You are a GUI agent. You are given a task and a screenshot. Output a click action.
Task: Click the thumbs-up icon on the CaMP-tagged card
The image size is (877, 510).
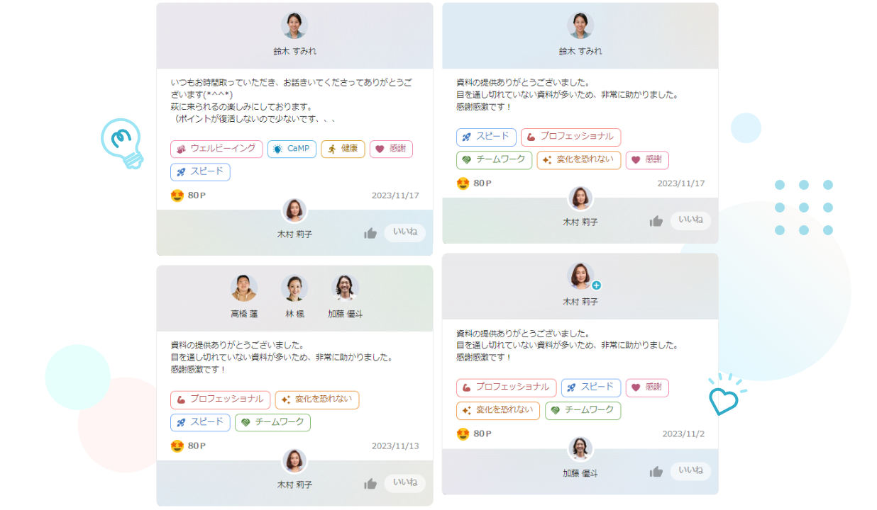[x=370, y=233]
